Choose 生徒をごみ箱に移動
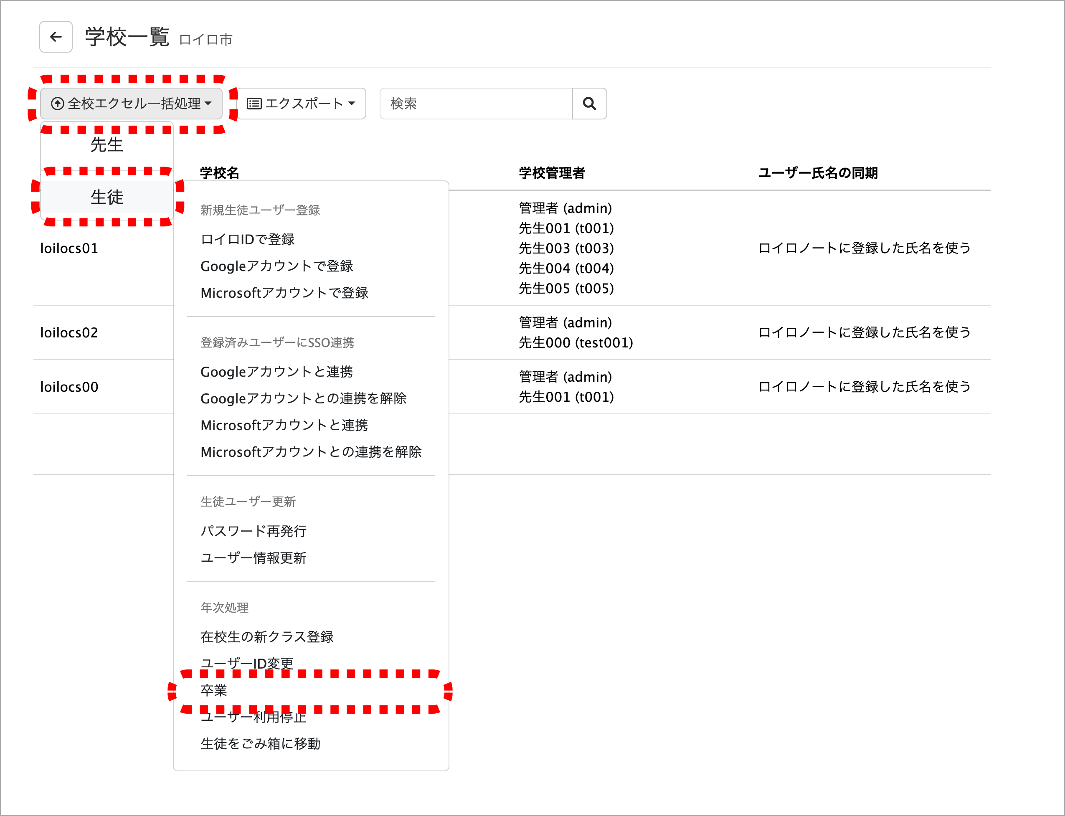Viewport: 1065px width, 816px height. click(261, 744)
